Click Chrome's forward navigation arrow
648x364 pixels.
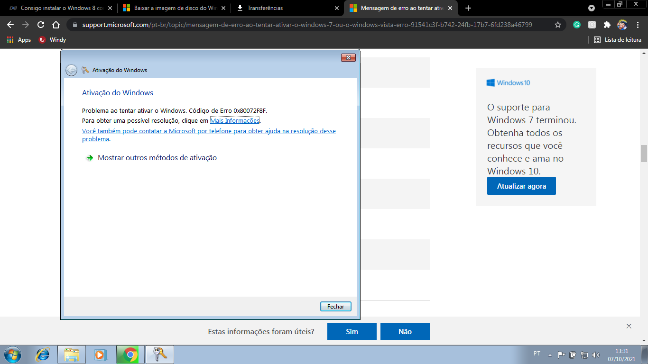pyautogui.click(x=26, y=25)
